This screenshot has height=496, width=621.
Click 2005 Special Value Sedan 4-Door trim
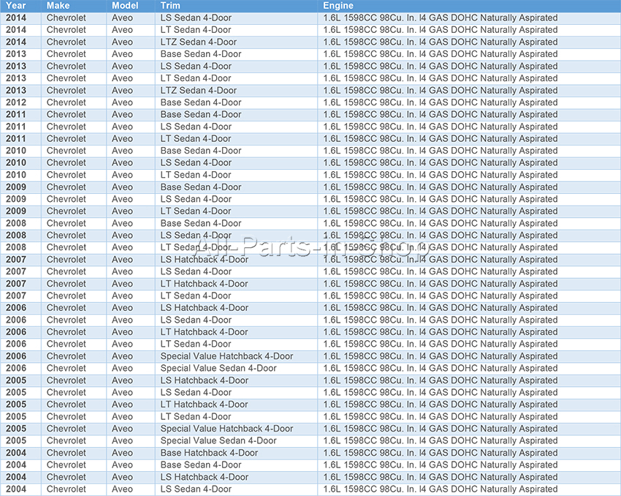coord(218,441)
